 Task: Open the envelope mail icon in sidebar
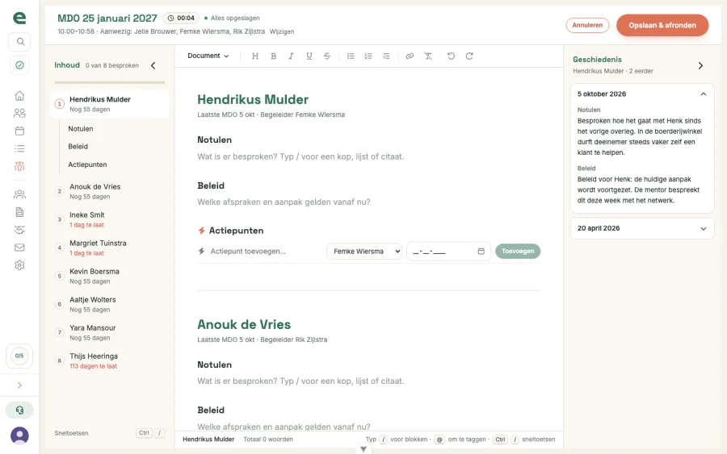coord(19,248)
